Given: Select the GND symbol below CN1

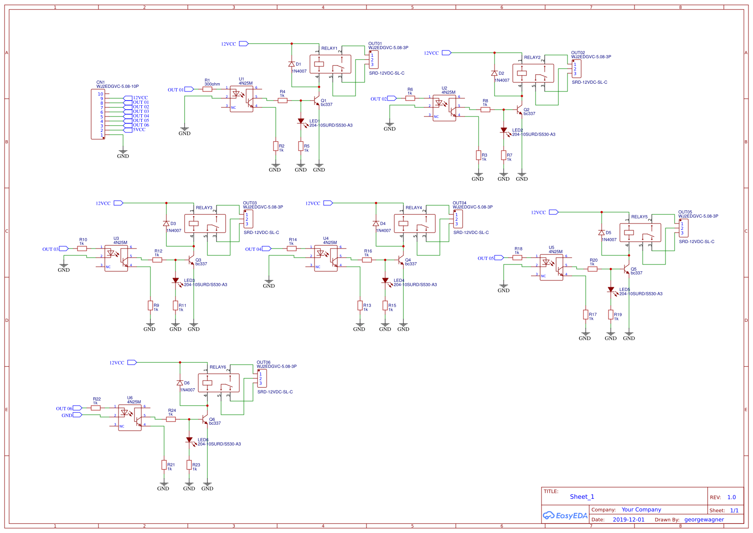Looking at the screenshot, I should (123, 152).
